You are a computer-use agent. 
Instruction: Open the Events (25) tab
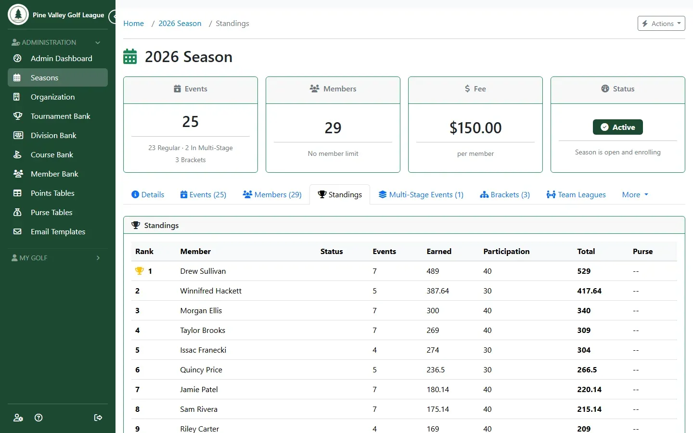click(x=203, y=195)
